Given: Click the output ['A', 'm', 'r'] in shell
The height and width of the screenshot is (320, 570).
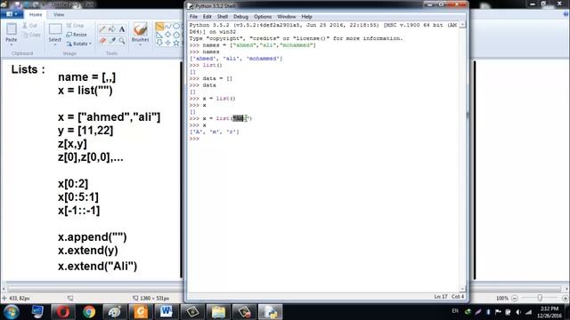Looking at the screenshot, I should coord(215,132).
